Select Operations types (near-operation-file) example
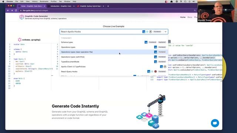Screen dimensions: 237x133 [114, 52]
